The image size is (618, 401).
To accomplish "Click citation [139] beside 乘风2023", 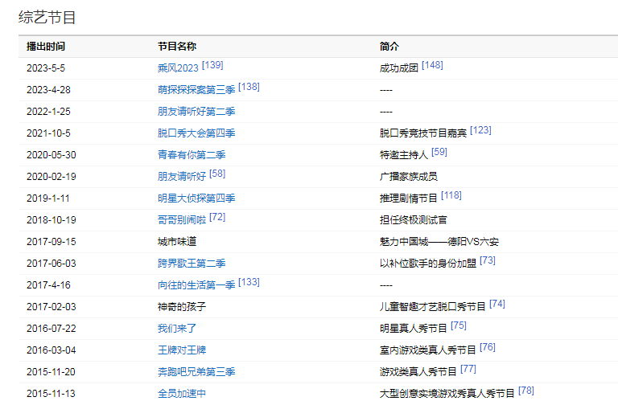I will tap(212, 65).
